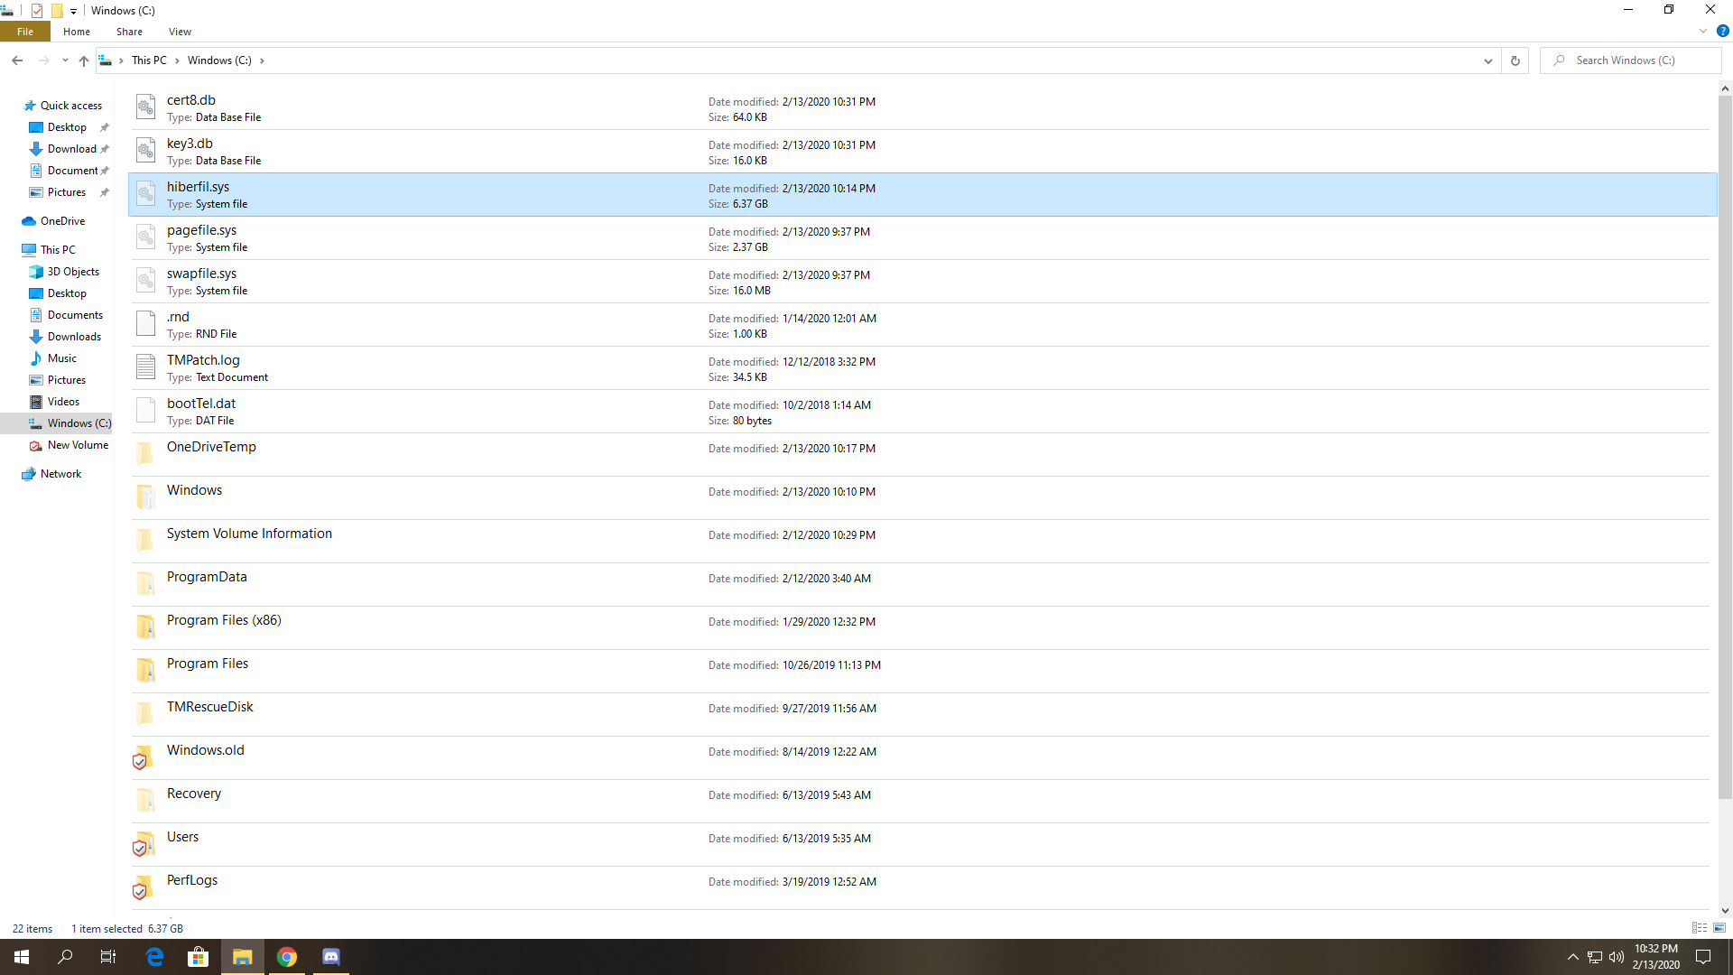The height and width of the screenshot is (975, 1733).
Task: Click This PC in the breadcrumb path
Action: click(149, 60)
